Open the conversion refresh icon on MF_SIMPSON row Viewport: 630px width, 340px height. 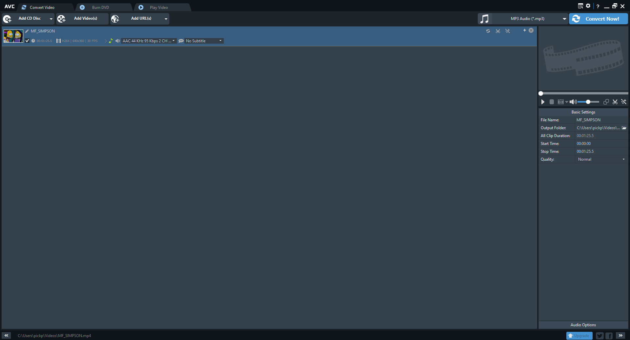coord(488,31)
